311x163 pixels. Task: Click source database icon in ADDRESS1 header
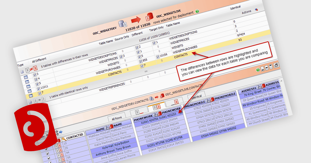tap(258, 87)
